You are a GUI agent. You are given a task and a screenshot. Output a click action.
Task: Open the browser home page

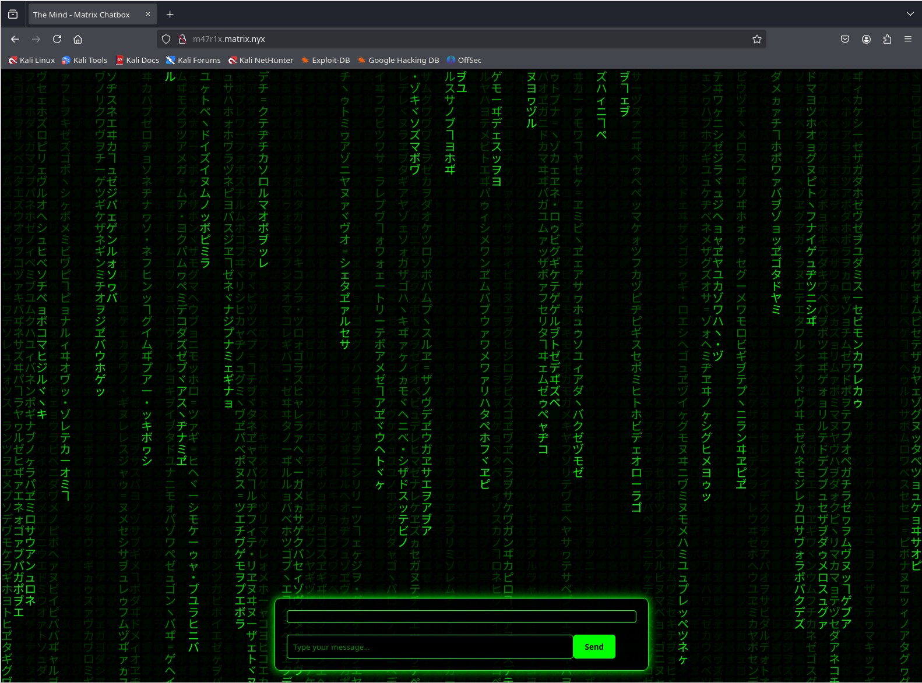pyautogui.click(x=78, y=39)
